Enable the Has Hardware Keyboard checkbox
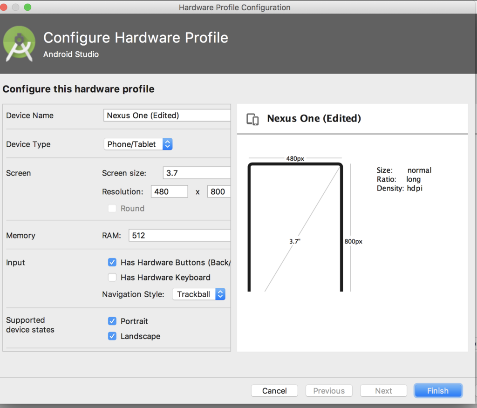The width and height of the screenshot is (477, 408). point(112,277)
